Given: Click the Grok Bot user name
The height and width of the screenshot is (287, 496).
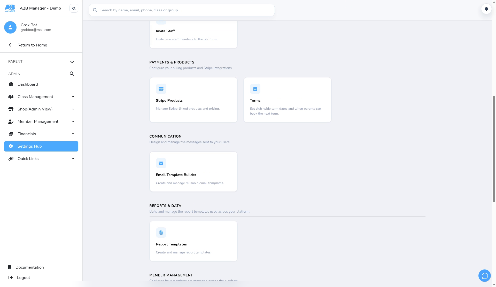Looking at the screenshot, I should pyautogui.click(x=29, y=25).
